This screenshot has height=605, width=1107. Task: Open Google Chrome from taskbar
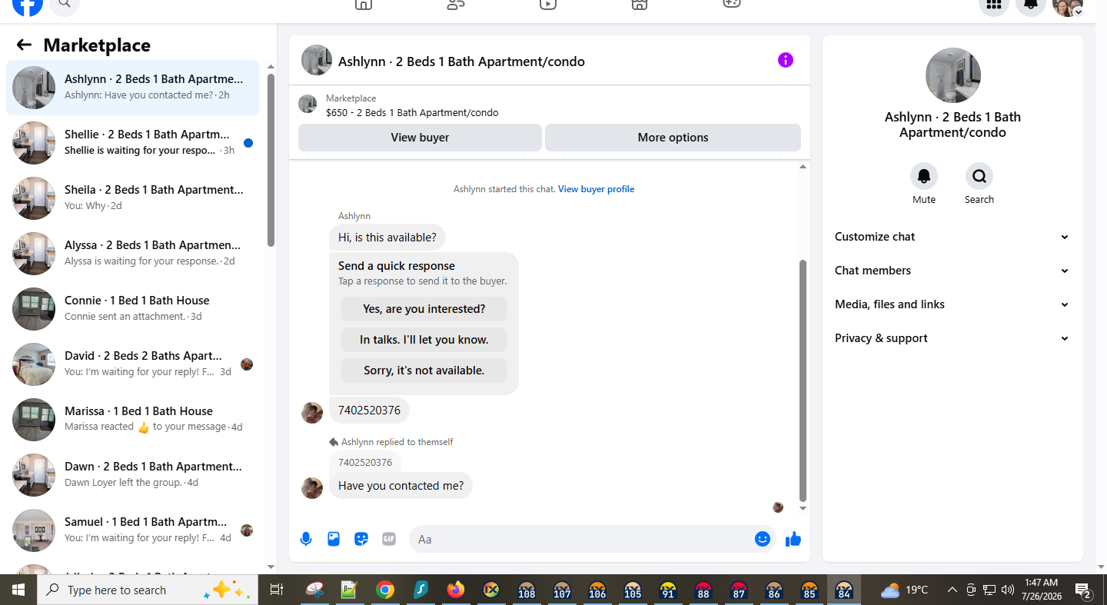coord(385,590)
